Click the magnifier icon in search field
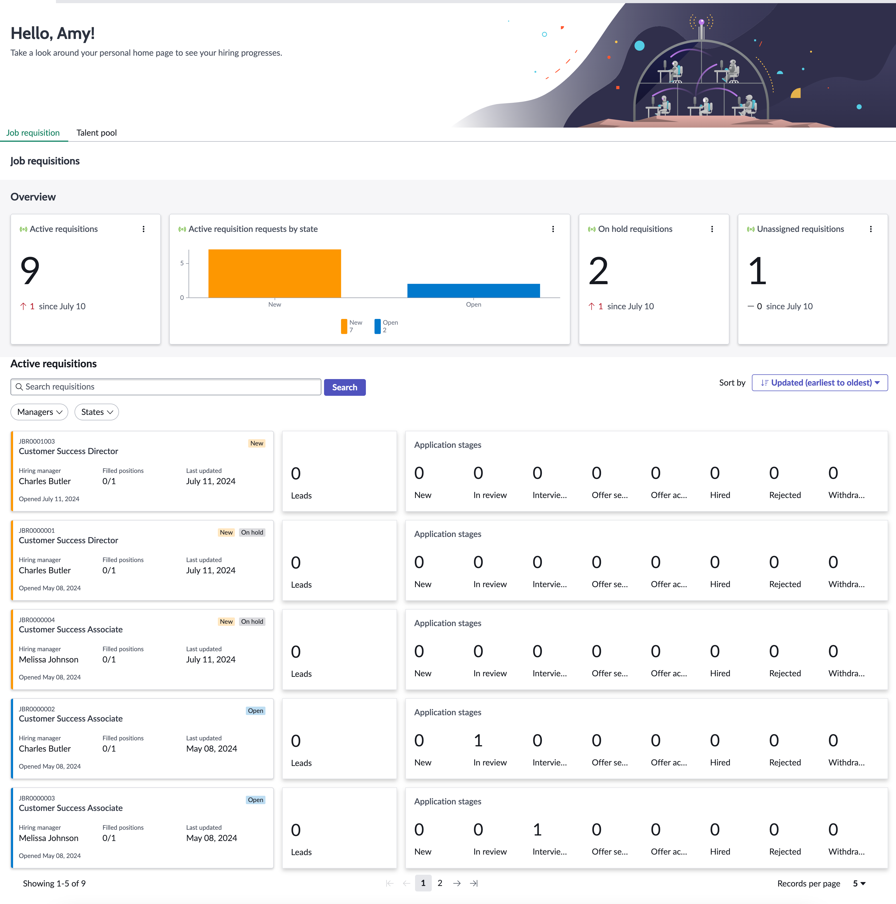The width and height of the screenshot is (896, 904). 19,387
